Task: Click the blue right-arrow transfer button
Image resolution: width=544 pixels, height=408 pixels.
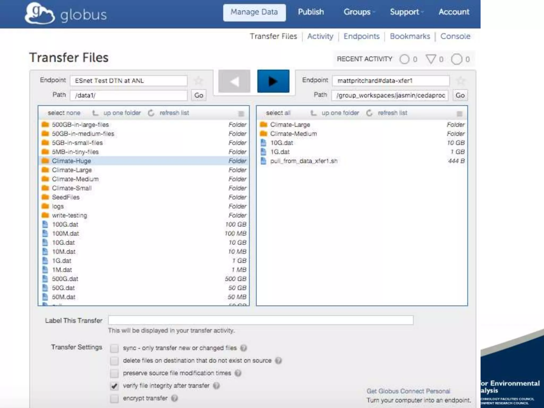Action: click(273, 81)
